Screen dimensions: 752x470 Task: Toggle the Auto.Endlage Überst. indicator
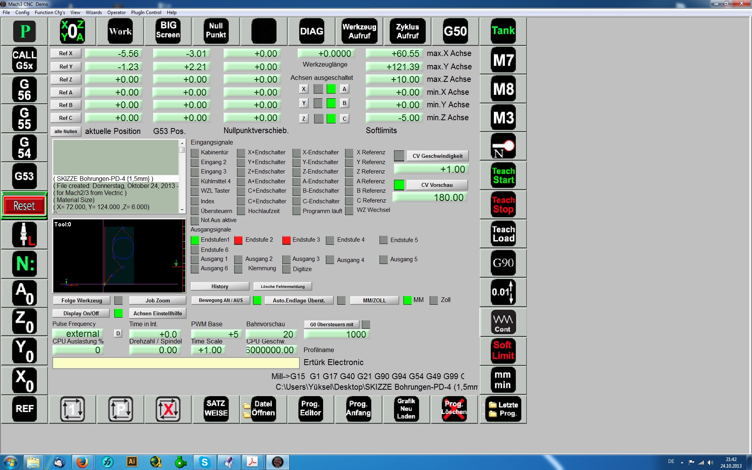[x=342, y=300]
